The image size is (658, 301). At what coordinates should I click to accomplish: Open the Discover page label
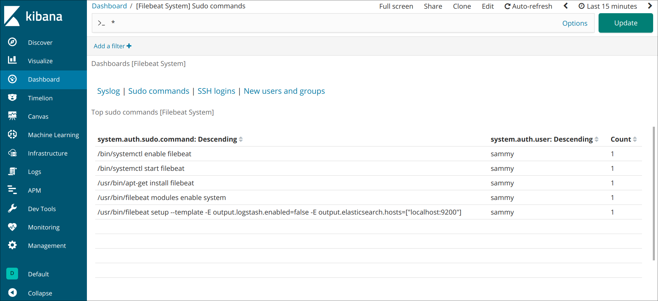click(x=40, y=42)
